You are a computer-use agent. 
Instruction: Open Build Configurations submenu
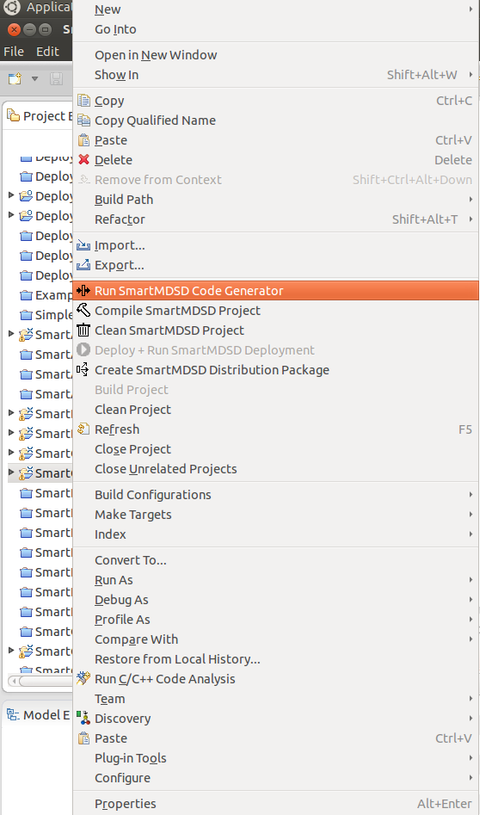275,495
